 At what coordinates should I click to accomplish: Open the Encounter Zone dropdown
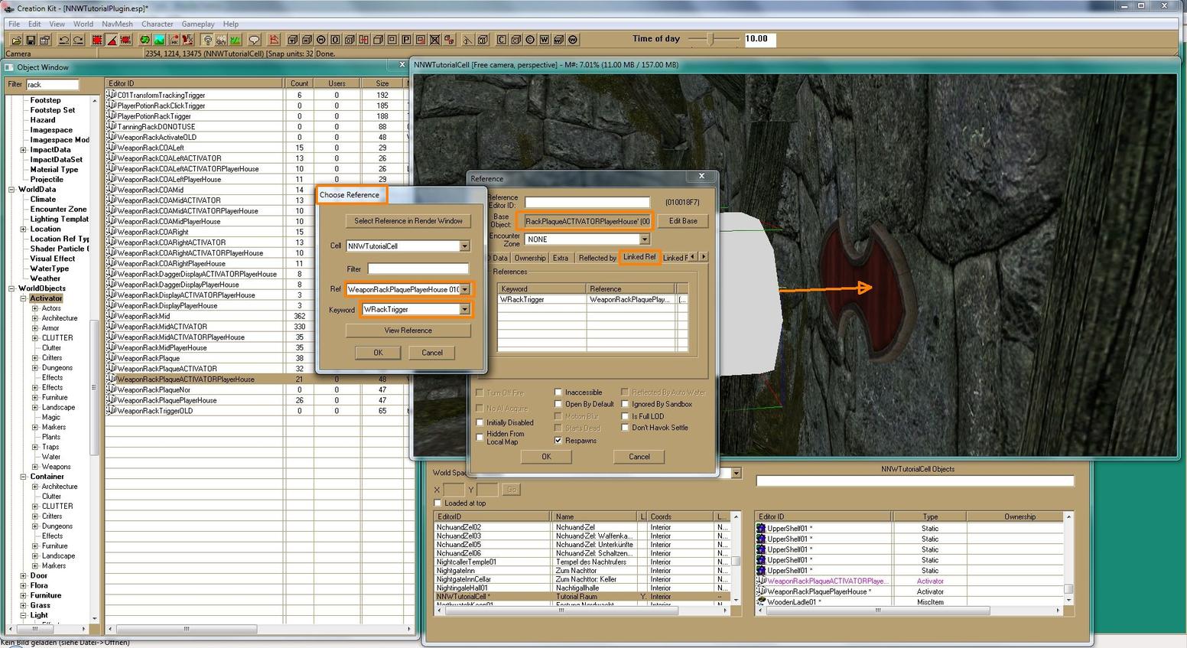tap(644, 239)
